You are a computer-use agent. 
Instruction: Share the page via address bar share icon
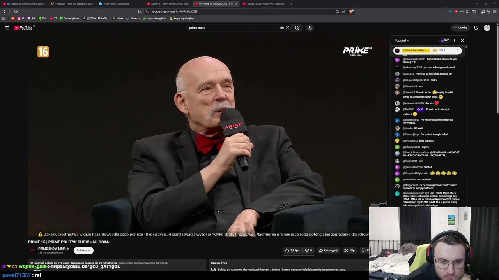pos(344,12)
